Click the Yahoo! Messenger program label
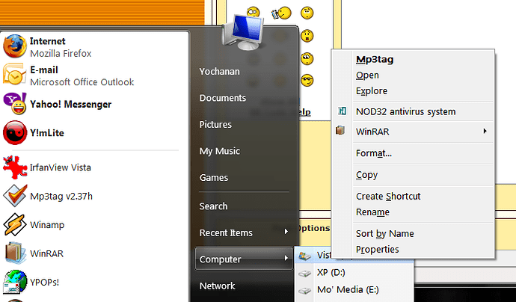The image size is (516, 302). (x=71, y=105)
